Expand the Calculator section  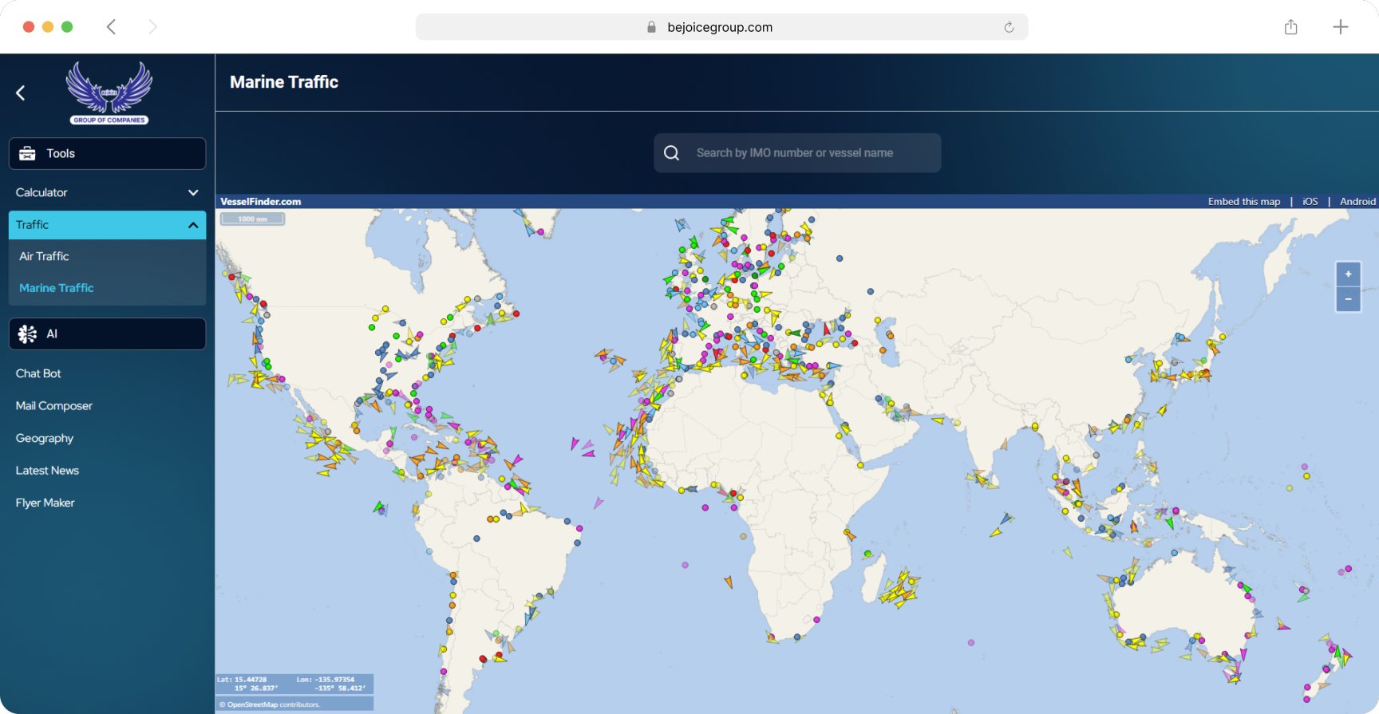click(x=192, y=192)
